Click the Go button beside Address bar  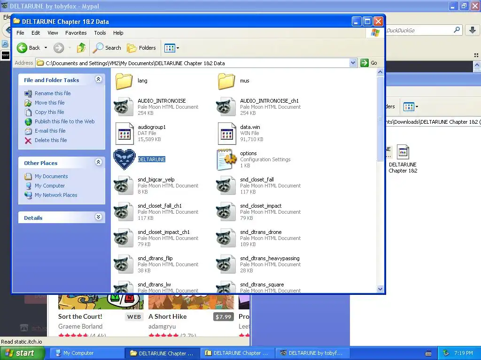click(x=369, y=63)
